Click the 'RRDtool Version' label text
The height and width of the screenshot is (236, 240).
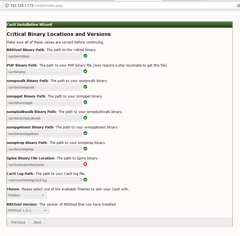click(22, 204)
